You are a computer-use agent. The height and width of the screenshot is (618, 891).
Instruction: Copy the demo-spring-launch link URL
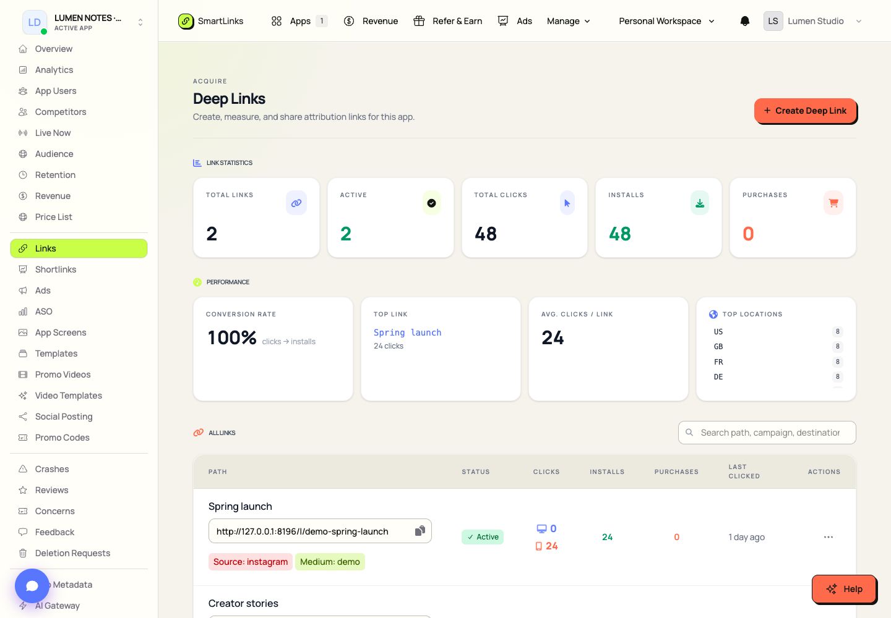pyautogui.click(x=420, y=531)
